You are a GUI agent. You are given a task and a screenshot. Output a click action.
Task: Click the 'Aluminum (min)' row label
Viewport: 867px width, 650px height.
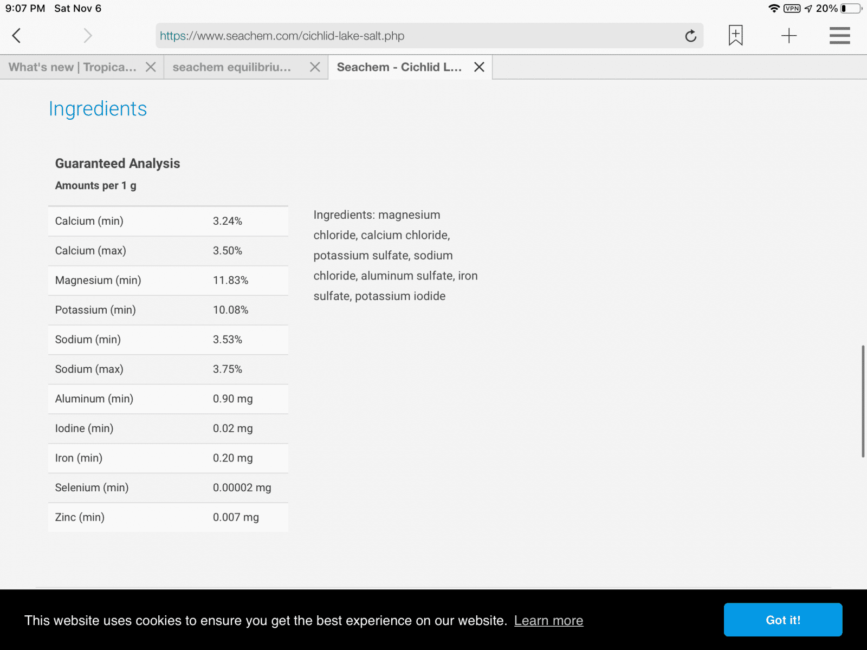pos(94,399)
